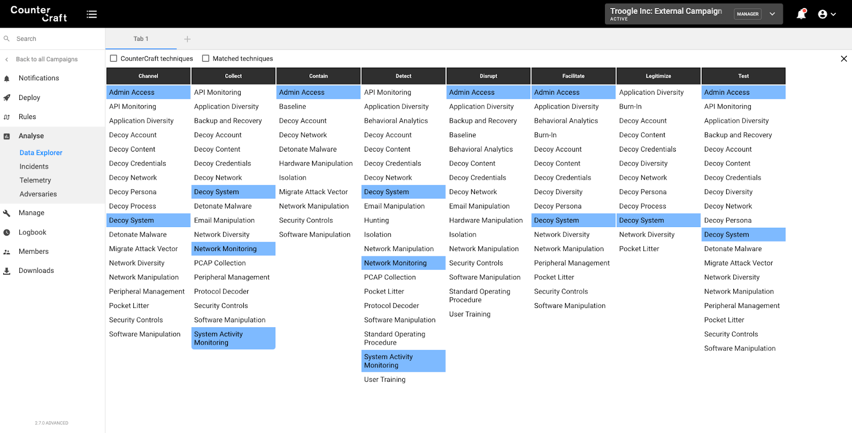This screenshot has width=852, height=433.
Task: Open the user account icon menu
Action: pos(826,14)
